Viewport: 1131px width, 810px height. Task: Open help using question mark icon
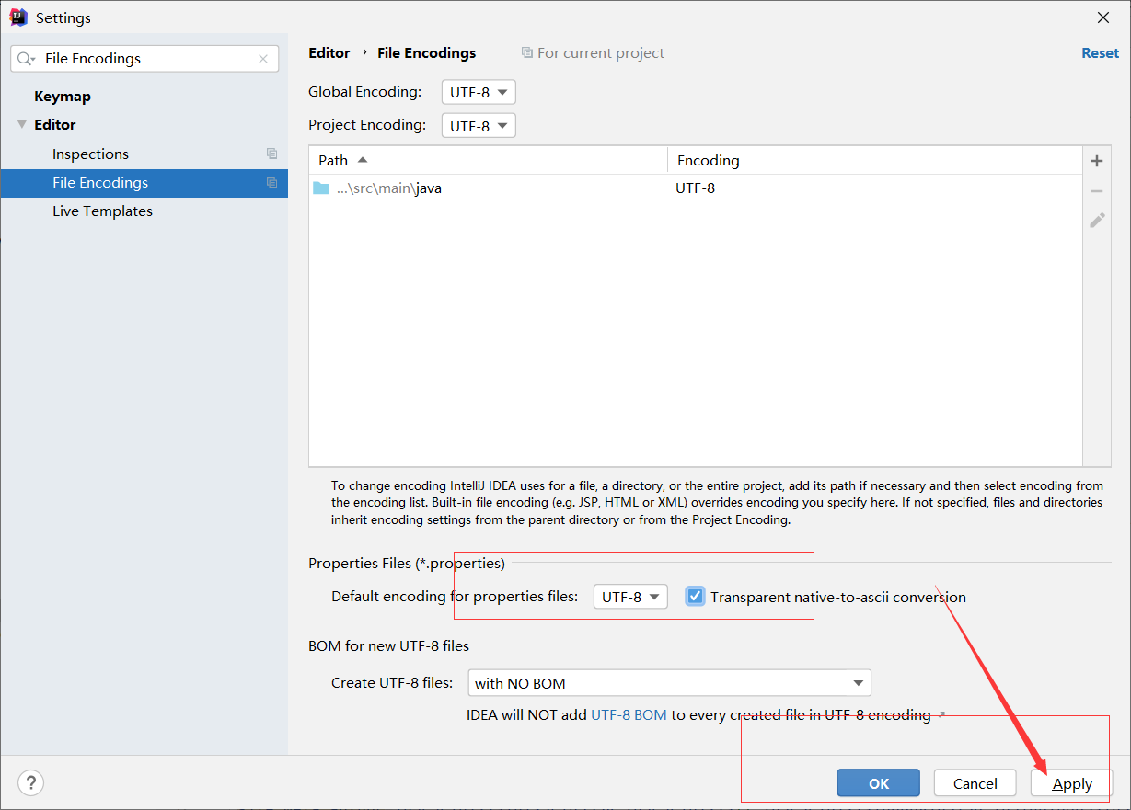(x=30, y=782)
